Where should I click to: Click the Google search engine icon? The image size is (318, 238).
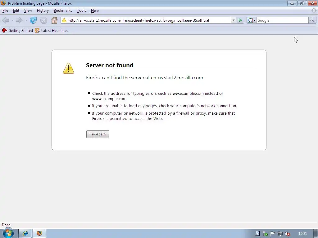(x=250, y=20)
